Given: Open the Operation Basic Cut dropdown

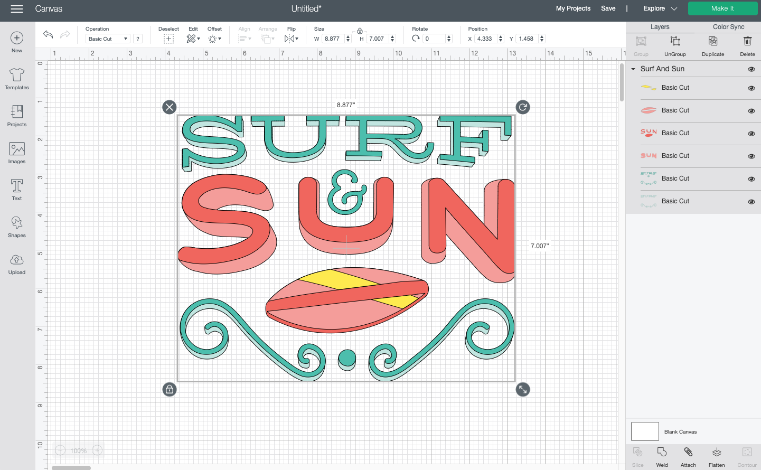Looking at the screenshot, I should (x=108, y=39).
